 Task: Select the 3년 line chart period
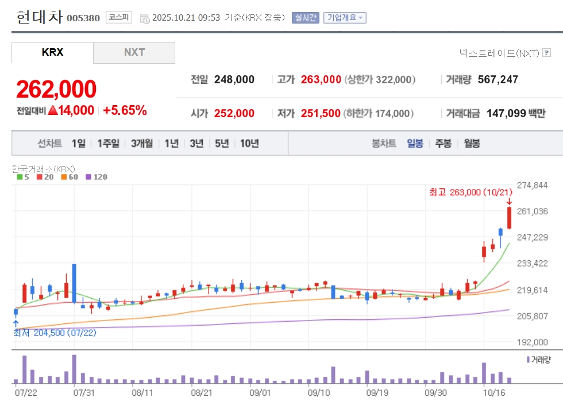196,143
